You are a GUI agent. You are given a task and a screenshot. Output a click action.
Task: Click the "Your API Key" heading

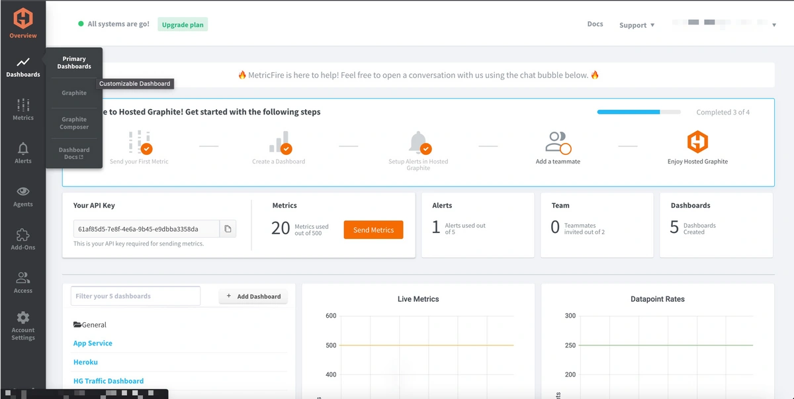point(94,206)
